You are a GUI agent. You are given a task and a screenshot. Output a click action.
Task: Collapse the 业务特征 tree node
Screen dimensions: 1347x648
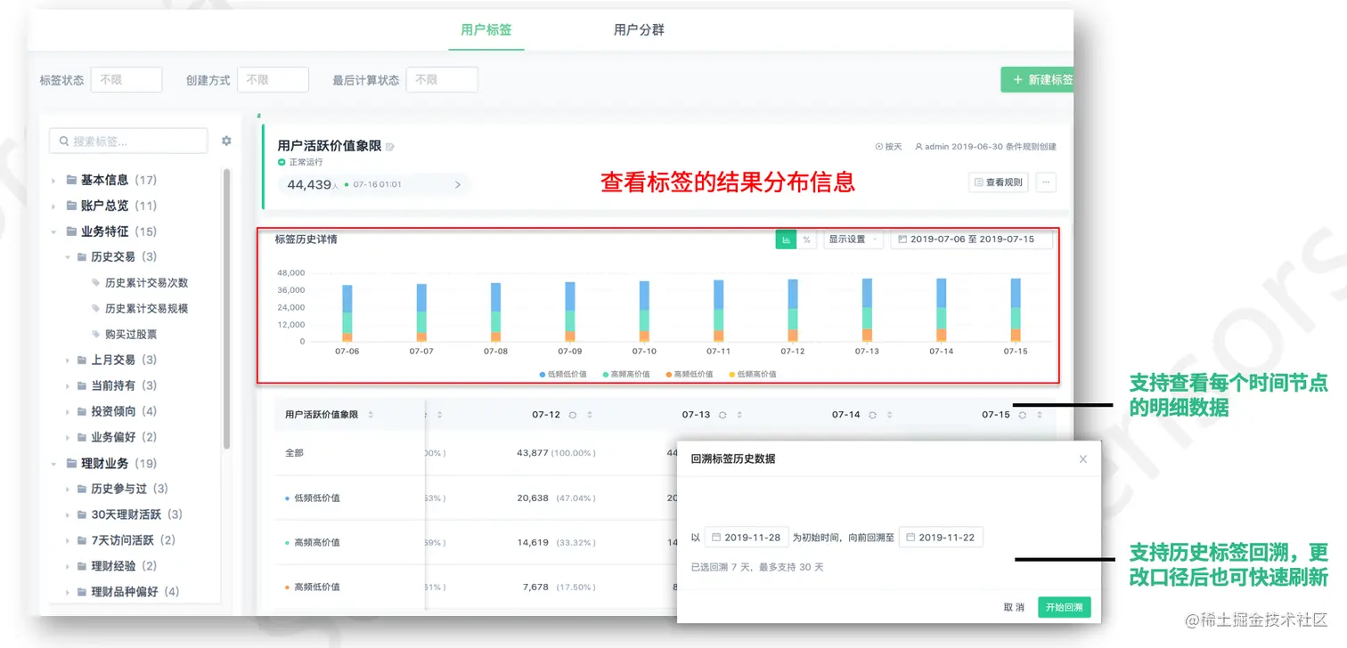click(53, 232)
